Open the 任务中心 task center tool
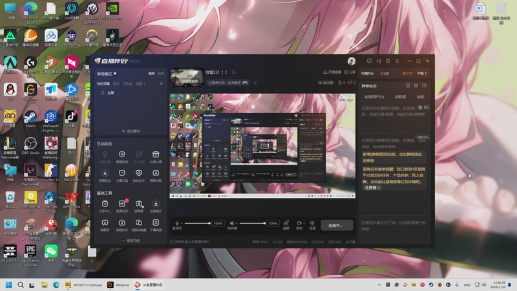 (x=105, y=206)
